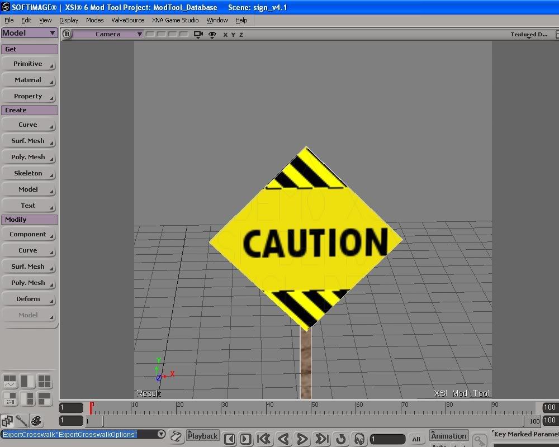Toggle audio headphones icon

tap(359, 439)
